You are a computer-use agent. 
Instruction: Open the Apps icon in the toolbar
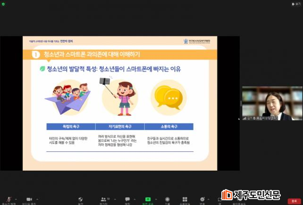click(x=219, y=199)
